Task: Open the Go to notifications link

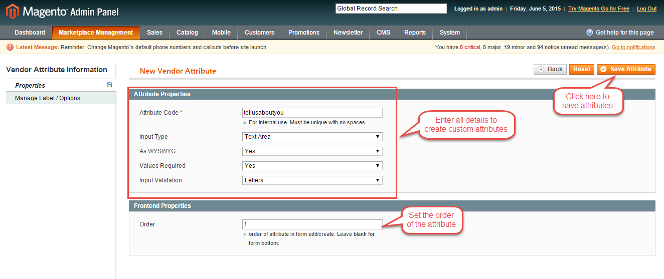Action: [633, 47]
